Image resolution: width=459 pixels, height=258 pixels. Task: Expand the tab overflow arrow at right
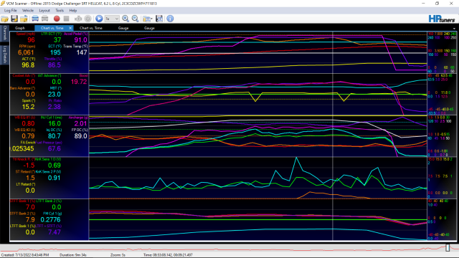point(454,29)
